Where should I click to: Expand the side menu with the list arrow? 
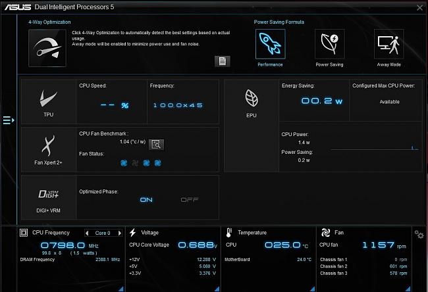tap(9, 120)
